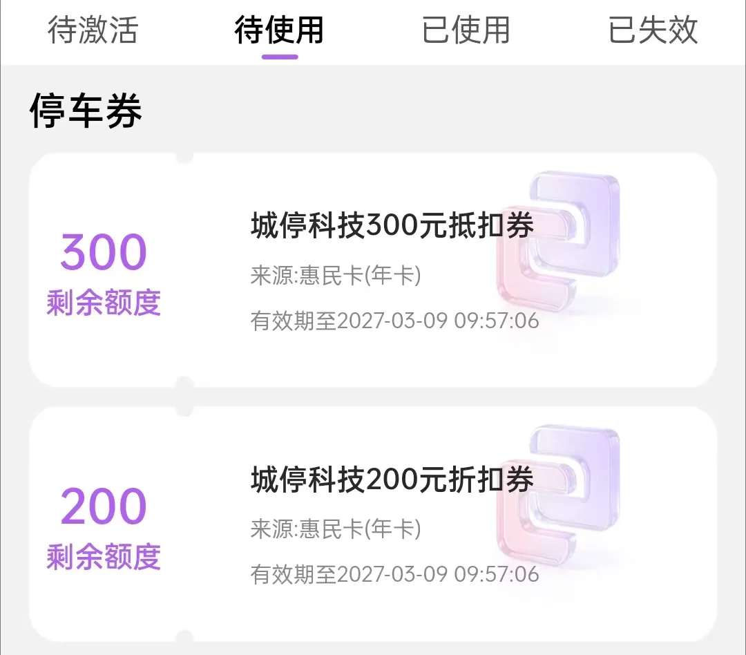Screen dimensions: 746x655
Task: Click 剩余额度 label under 200
Action: pyautogui.click(x=104, y=556)
